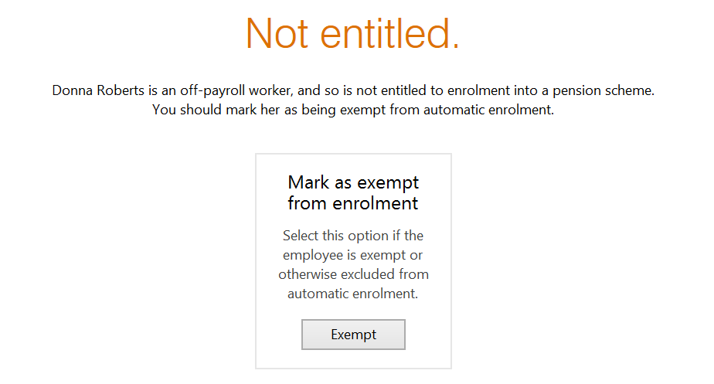Click the 'You should mark her as being exempt' sentence
The width and height of the screenshot is (714, 384).
point(353,110)
